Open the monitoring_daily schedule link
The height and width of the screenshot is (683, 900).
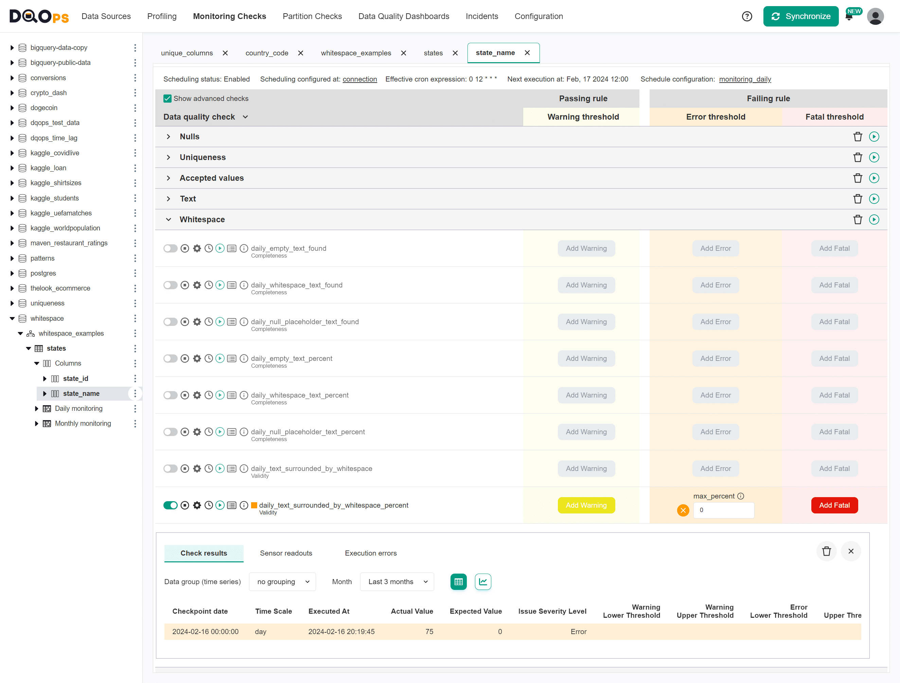(x=745, y=79)
